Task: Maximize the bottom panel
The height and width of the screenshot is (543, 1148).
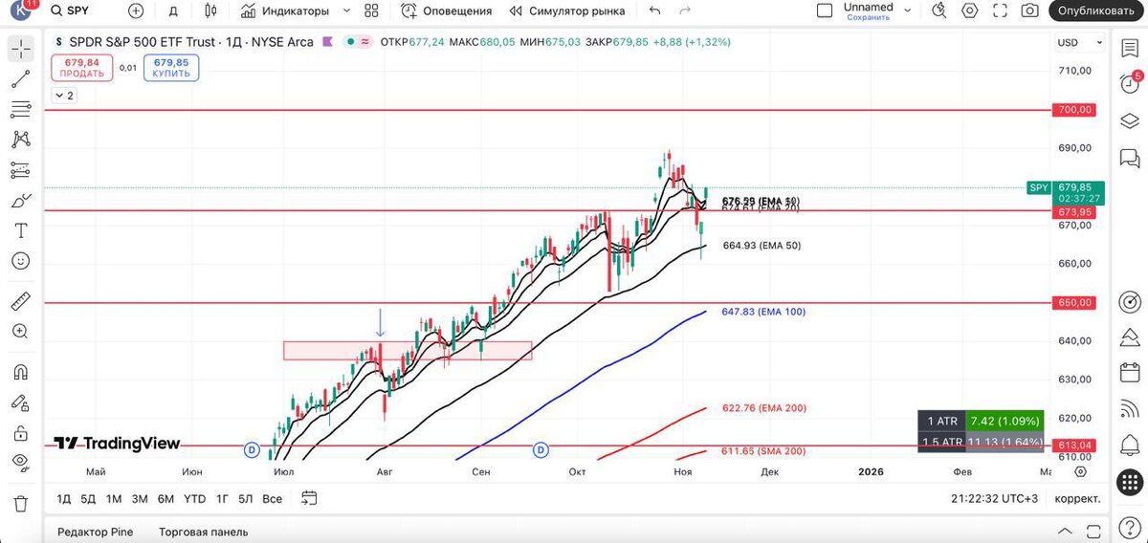Action: [x=1093, y=532]
